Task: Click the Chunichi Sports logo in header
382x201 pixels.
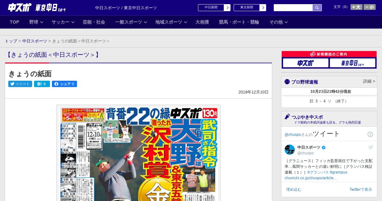Action: tap(20, 7)
